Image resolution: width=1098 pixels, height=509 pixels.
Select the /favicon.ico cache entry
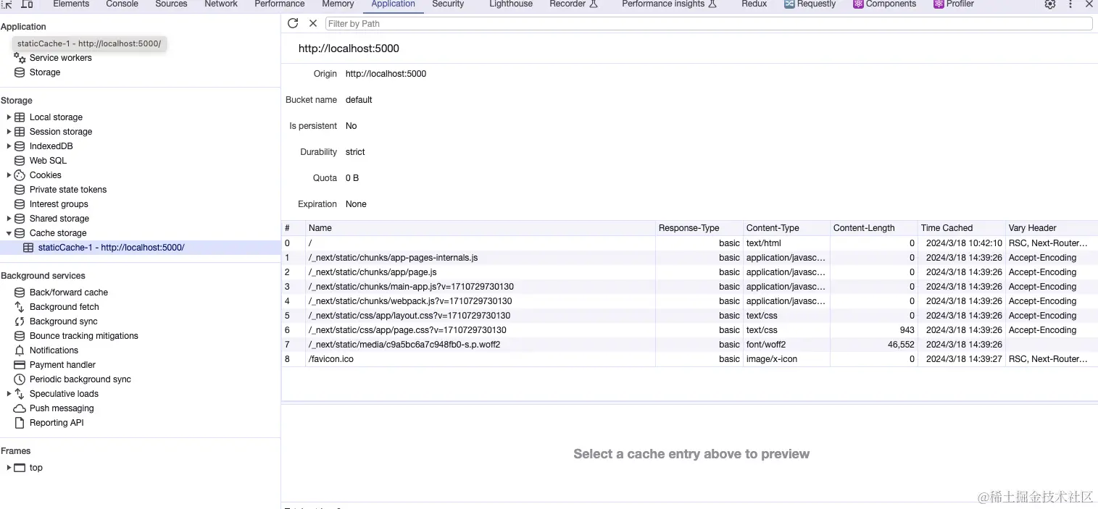pyautogui.click(x=689, y=359)
